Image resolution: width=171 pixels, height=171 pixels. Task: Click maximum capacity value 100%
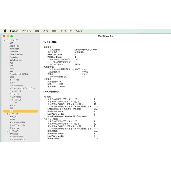coord(62,87)
